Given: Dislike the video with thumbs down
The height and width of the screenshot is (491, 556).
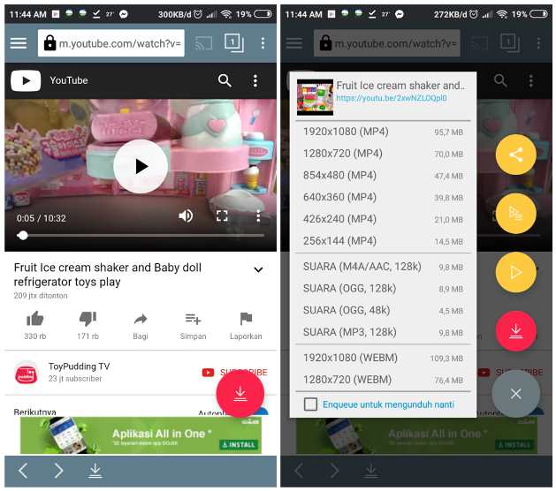Looking at the screenshot, I should pyautogui.click(x=88, y=319).
